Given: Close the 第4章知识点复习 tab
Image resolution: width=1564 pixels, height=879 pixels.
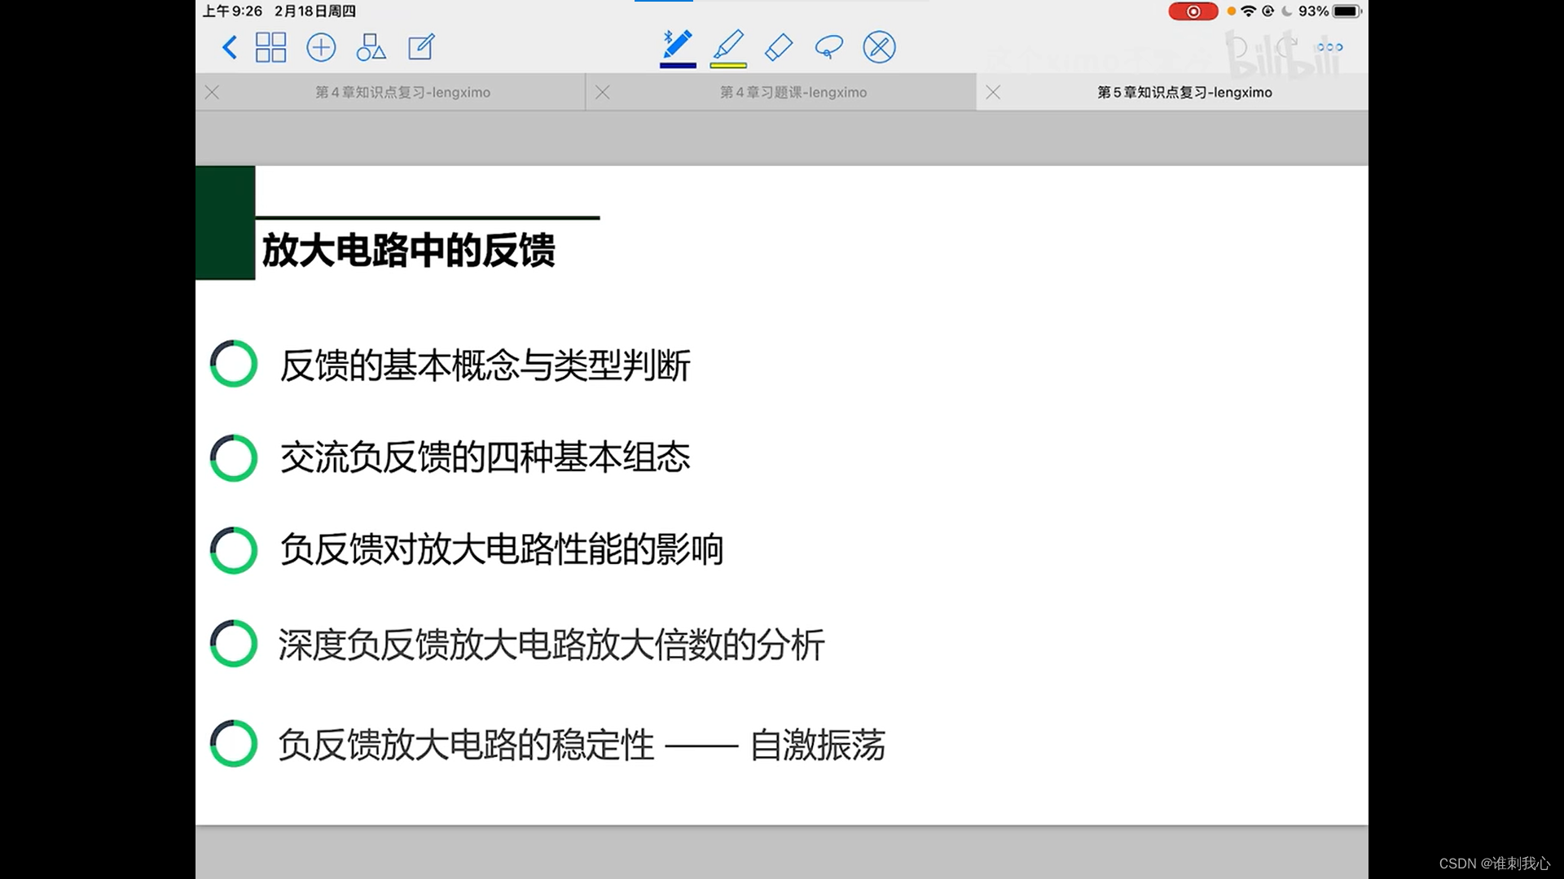Looking at the screenshot, I should coord(213,93).
